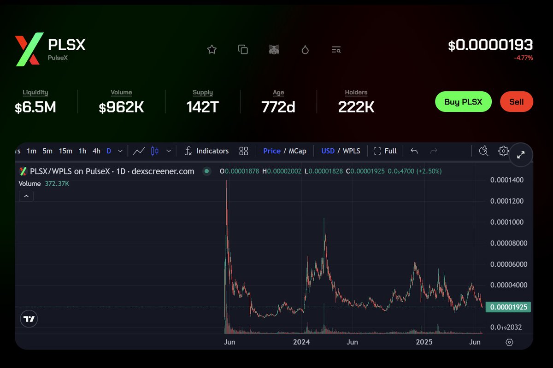Click the 0.0001000 price axis label

point(506,222)
